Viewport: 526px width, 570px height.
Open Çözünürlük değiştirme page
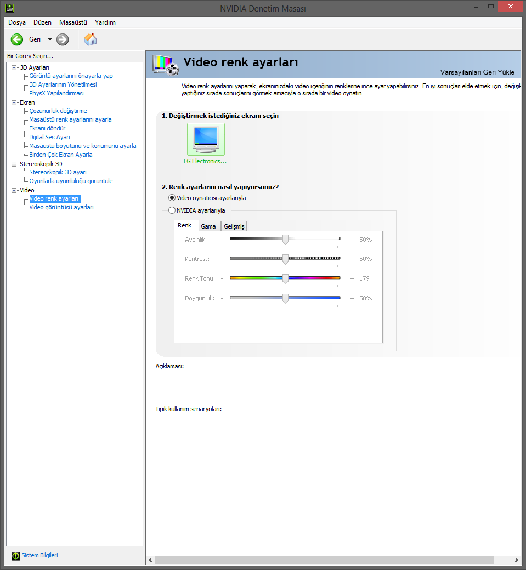click(58, 111)
